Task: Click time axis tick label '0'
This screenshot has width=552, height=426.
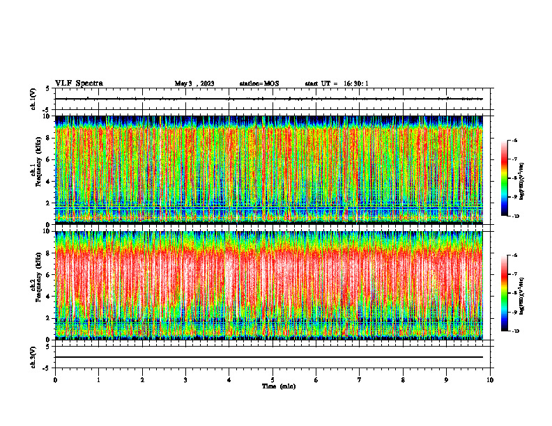Action: click(x=55, y=380)
